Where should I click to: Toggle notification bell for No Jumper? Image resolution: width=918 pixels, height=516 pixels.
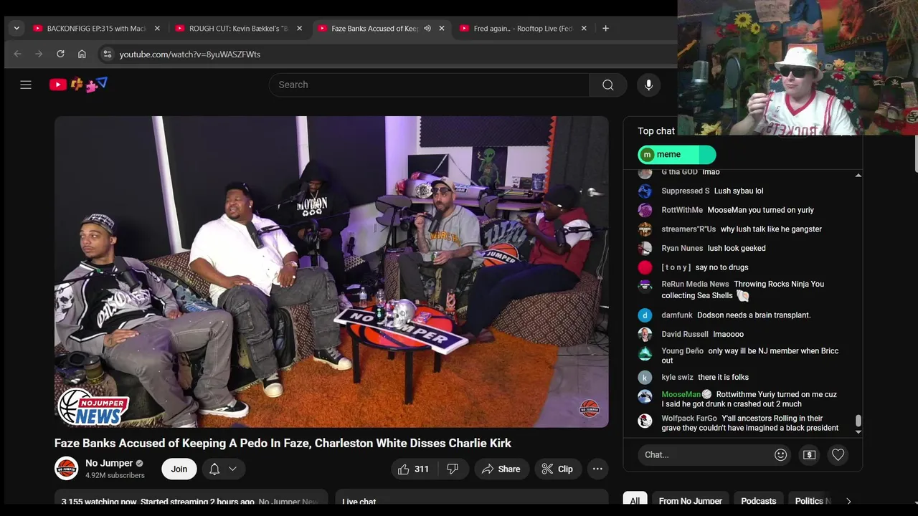(x=214, y=469)
